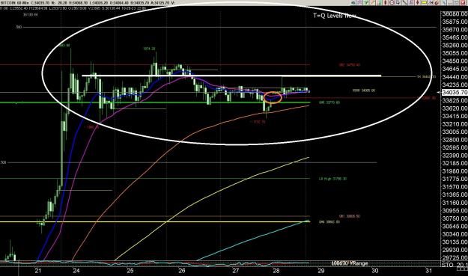The height and width of the screenshot is (276, 468).
Task: Click the purple bars toolbar icon
Action: coord(410,3)
